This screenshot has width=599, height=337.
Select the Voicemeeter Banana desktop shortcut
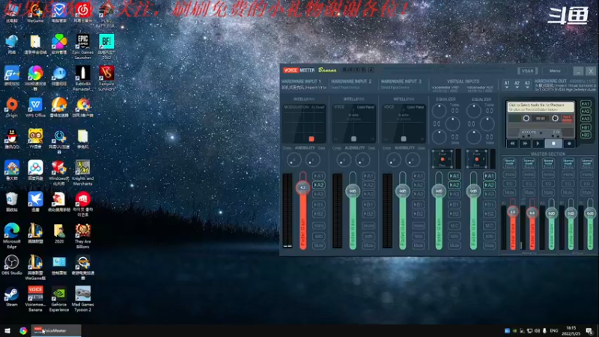(35, 300)
